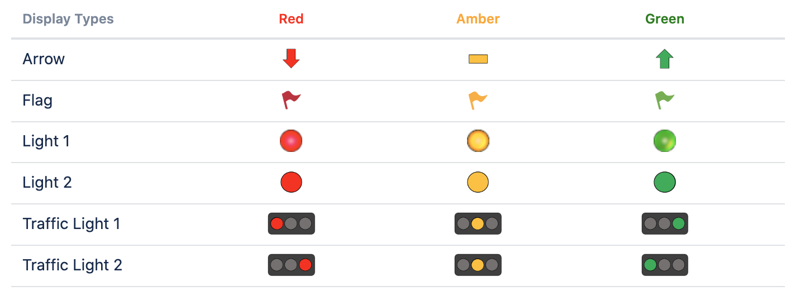This screenshot has height=305, width=800.
Task: Click the Traffic Light 2 row label
Action: (x=72, y=265)
